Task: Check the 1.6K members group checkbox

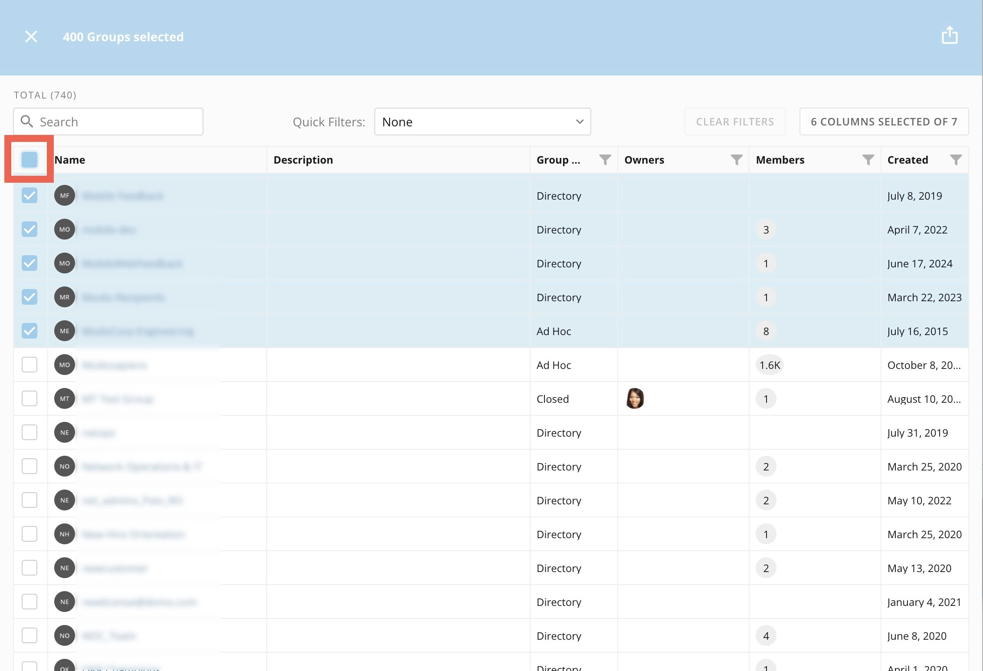Action: 29,365
